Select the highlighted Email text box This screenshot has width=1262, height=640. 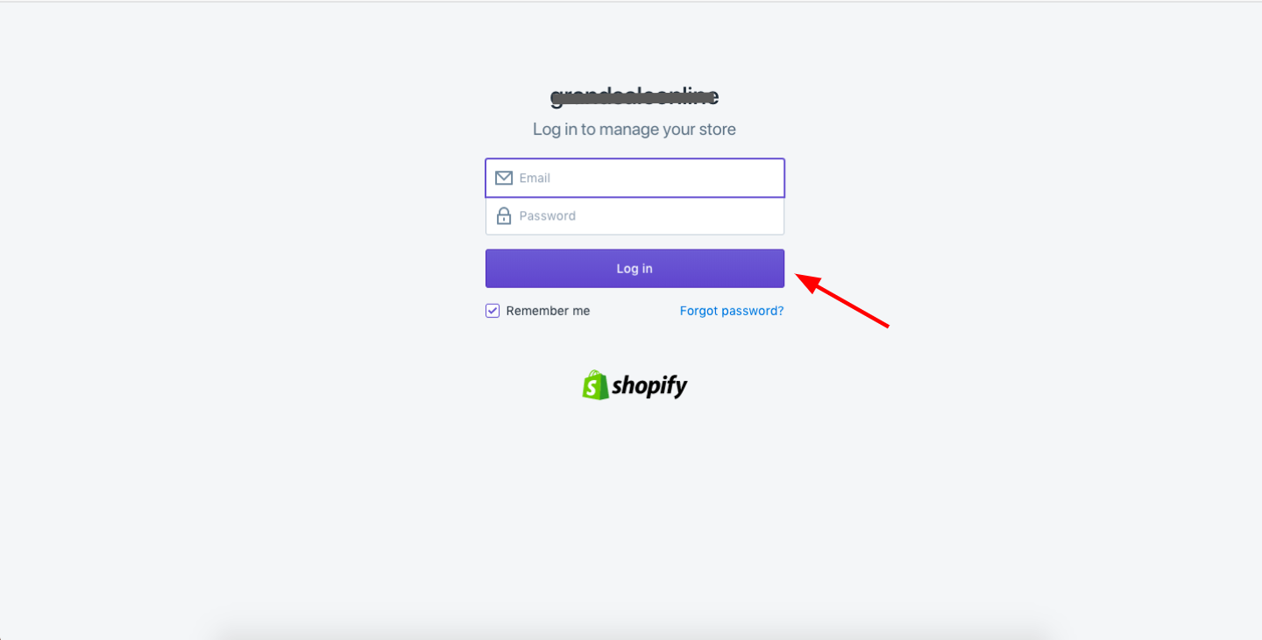click(x=635, y=178)
